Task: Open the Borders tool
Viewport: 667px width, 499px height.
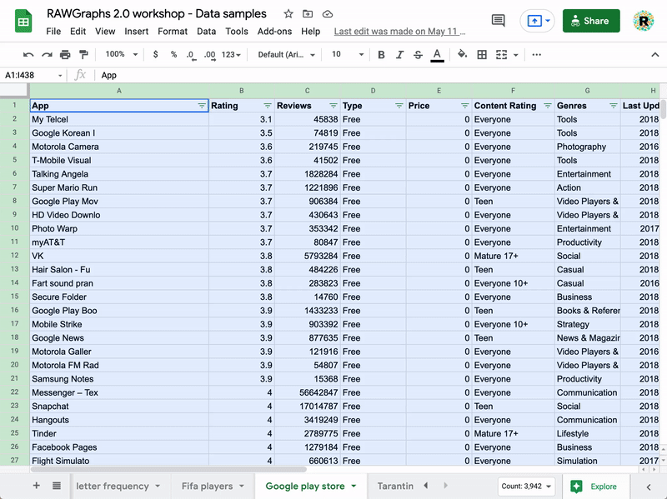Action: pos(482,54)
